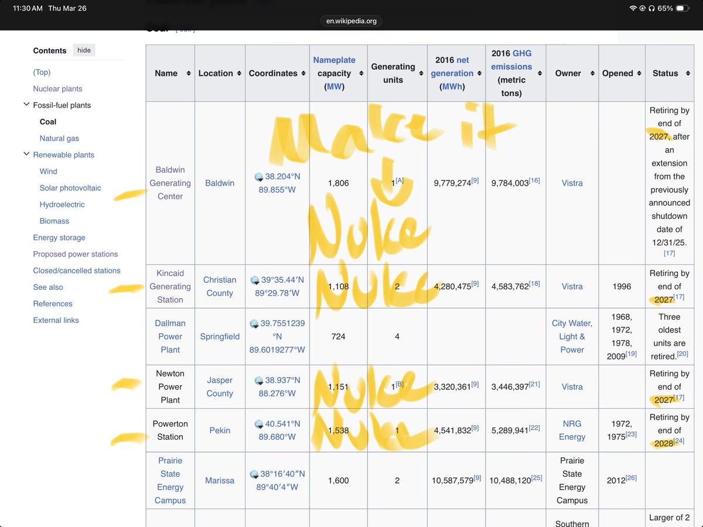Image resolution: width=703 pixels, height=527 pixels.
Task: Collapse the Renewable plants section
Action: pos(26,155)
